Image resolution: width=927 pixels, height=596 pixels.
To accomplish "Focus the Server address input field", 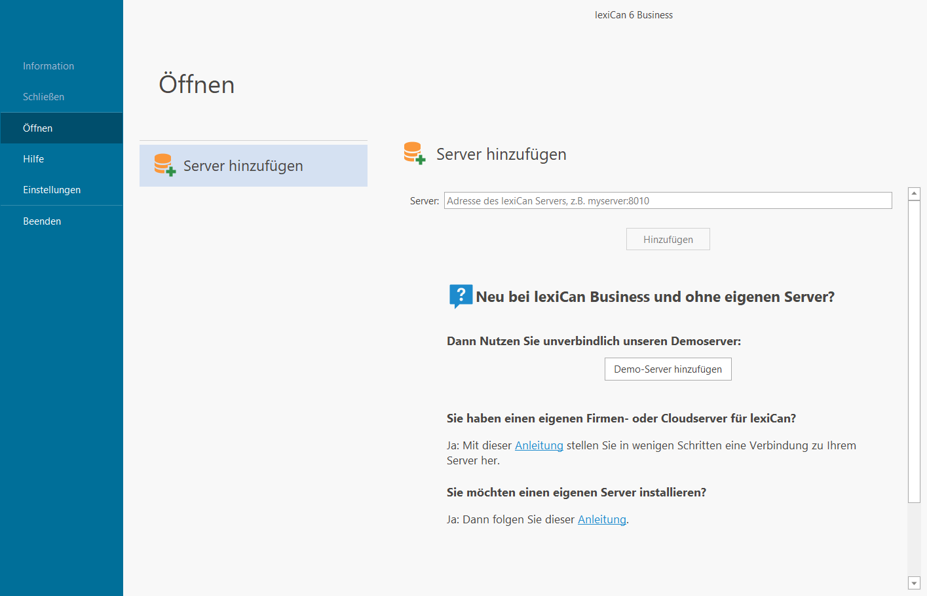I will click(668, 200).
